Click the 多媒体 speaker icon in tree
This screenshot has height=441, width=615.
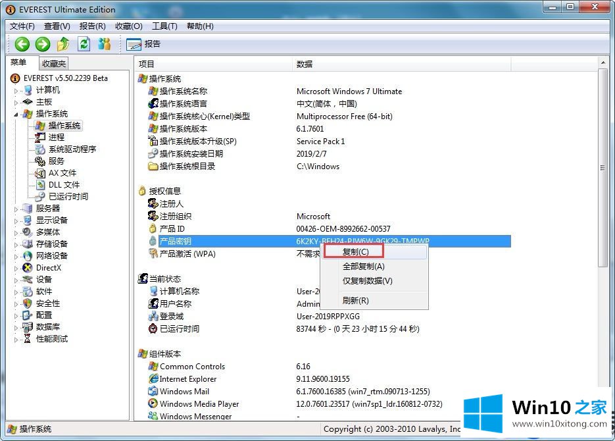[x=28, y=232]
